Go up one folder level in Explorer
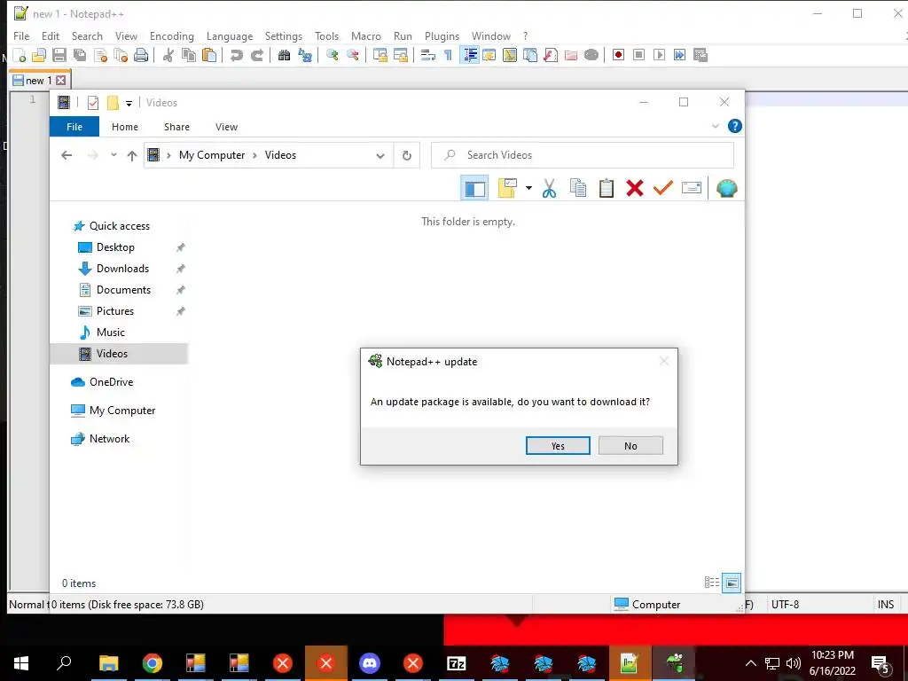This screenshot has width=908, height=681. tap(132, 155)
